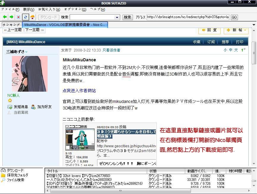Sort by the 残り時間 column header
The image size is (257, 194).
point(235,171)
